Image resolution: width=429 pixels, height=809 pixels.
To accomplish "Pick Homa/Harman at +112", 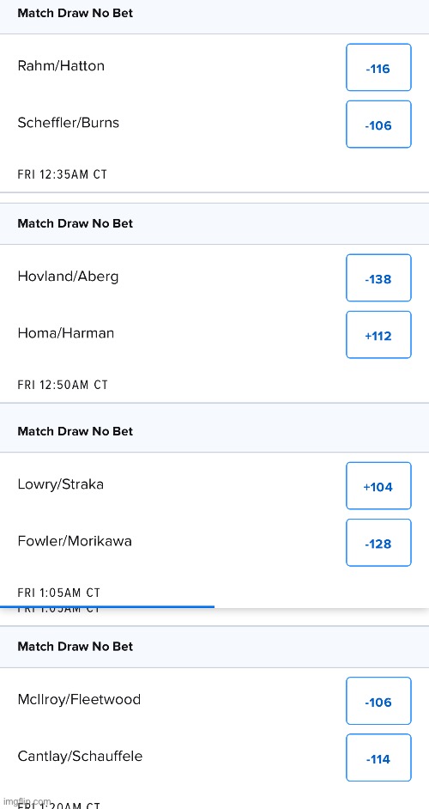I will point(378,335).
